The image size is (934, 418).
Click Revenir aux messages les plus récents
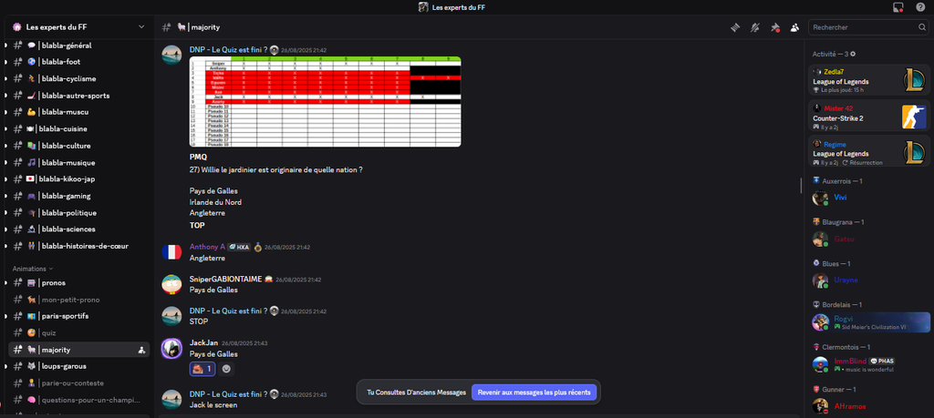[534, 393]
